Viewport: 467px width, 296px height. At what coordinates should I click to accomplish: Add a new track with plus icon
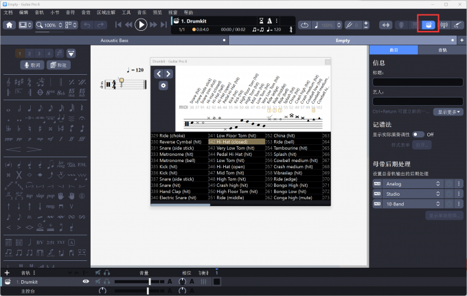(7, 273)
